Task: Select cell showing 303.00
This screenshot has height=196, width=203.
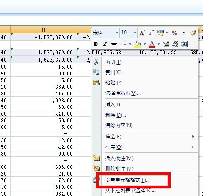Action: coord(44,167)
